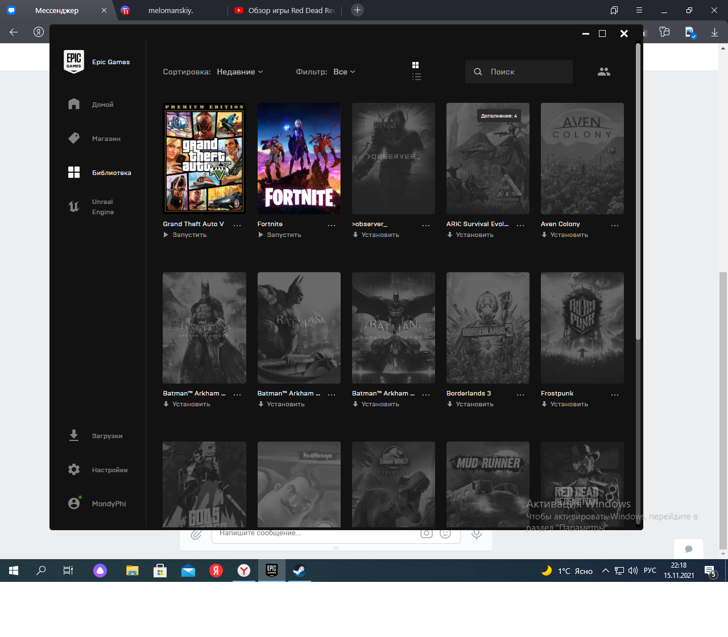Open Настройки in sidebar

[98, 470]
